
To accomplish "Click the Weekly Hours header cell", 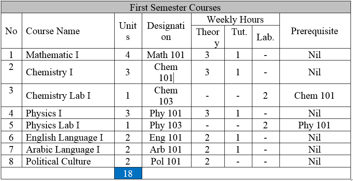I will coord(235,19).
